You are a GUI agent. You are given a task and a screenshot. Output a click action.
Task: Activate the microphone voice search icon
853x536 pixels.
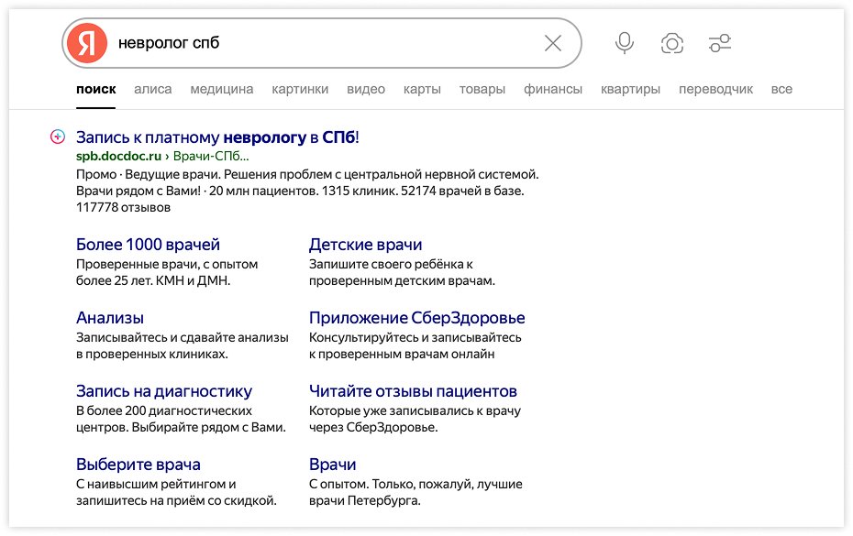click(624, 42)
